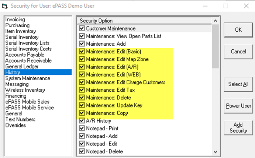Apply the Power User preset button

[238, 106]
